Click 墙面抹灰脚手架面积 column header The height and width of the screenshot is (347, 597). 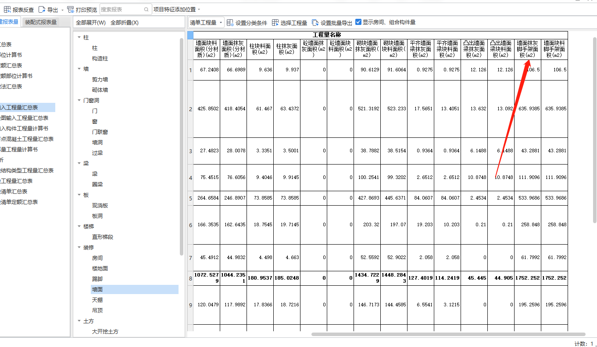[x=528, y=49]
